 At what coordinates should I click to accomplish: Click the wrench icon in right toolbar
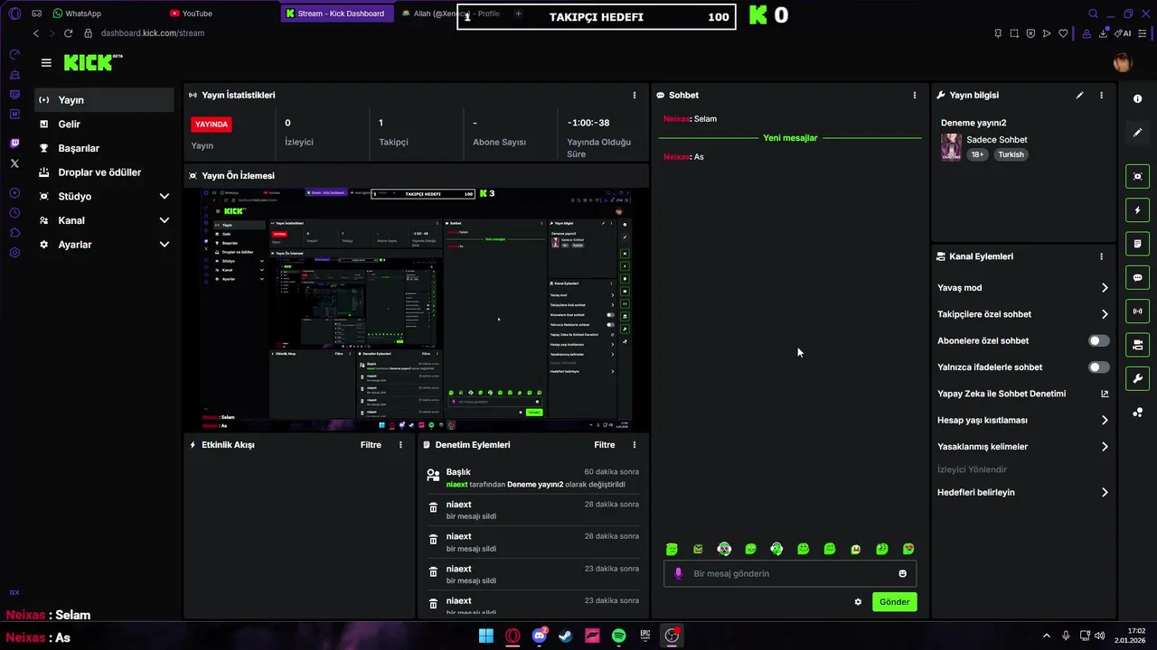click(1137, 378)
